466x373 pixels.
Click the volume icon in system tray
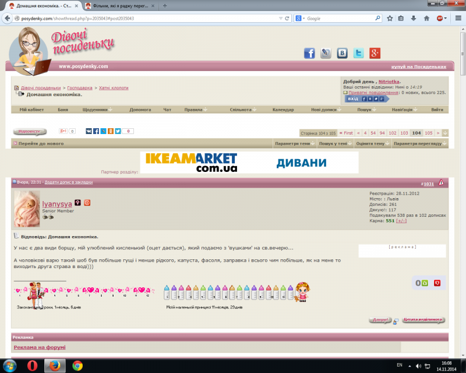click(x=418, y=365)
